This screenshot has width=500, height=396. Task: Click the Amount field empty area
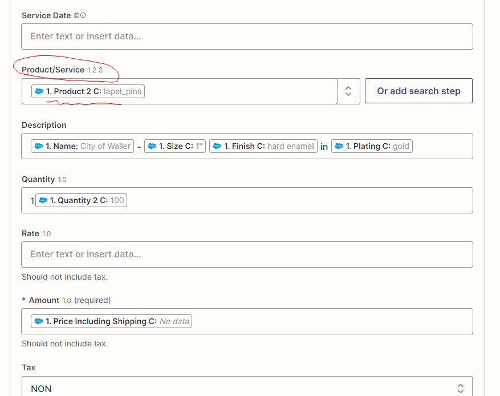[x=332, y=321]
